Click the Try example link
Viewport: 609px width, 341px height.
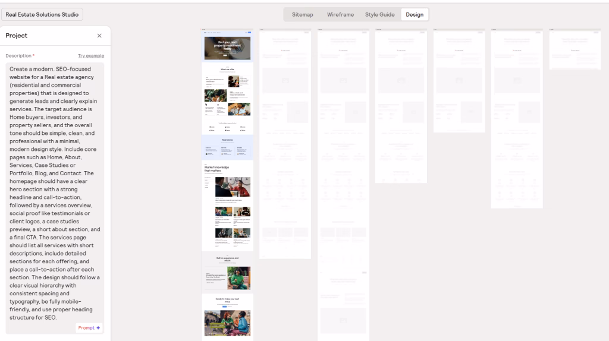coord(91,56)
